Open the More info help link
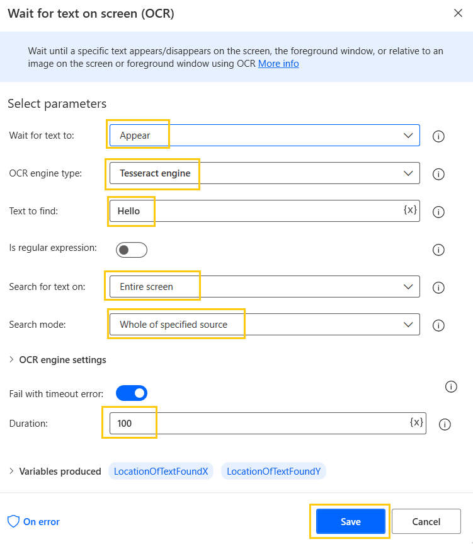Viewport: 473px width, 544px height. pos(278,63)
